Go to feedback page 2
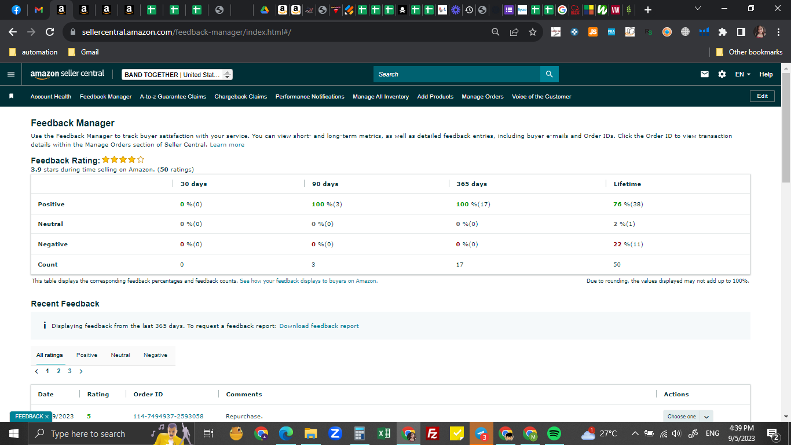Viewport: 791px width, 445px height. [58, 371]
